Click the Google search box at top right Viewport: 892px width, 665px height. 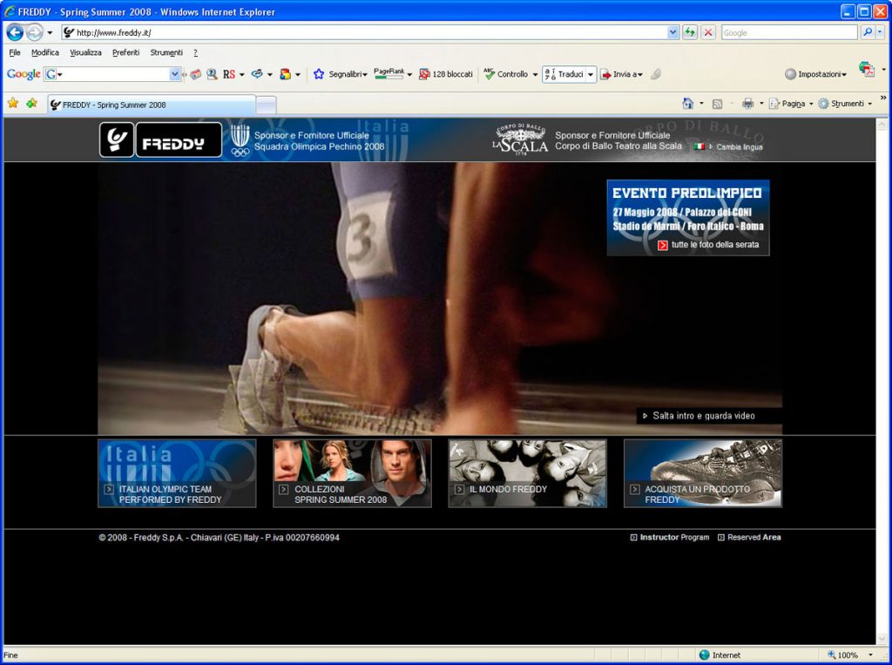pyautogui.click(x=789, y=32)
